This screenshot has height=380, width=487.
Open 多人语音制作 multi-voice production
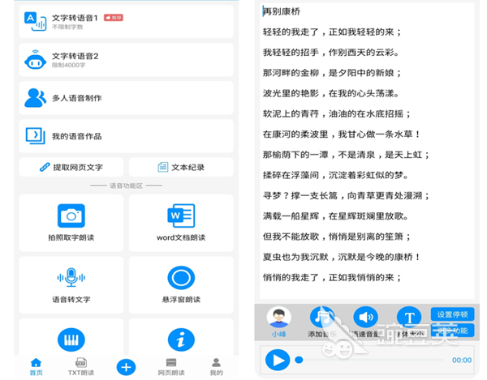(126, 98)
